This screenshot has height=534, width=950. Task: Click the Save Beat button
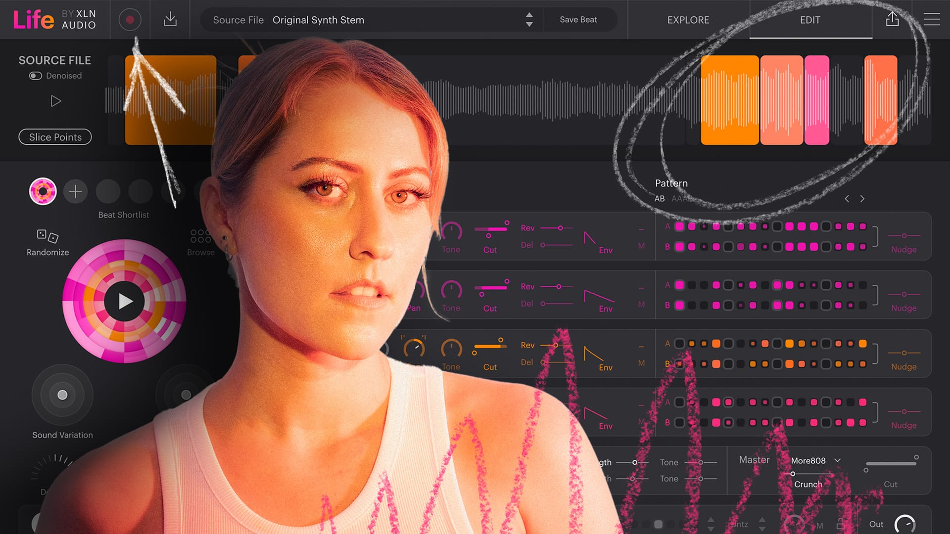tap(578, 20)
